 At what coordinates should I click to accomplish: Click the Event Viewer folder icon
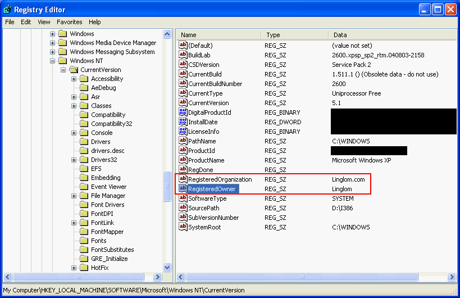(x=84, y=187)
